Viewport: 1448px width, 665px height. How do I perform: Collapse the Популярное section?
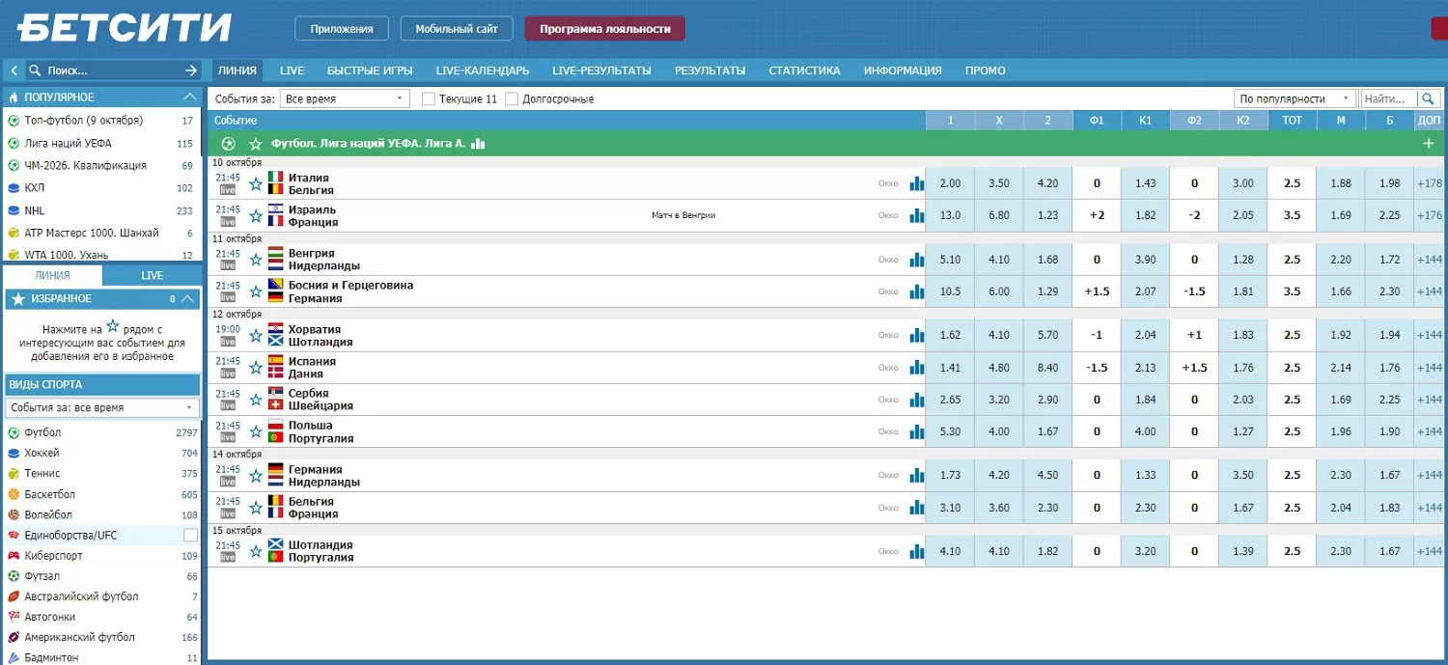[x=190, y=97]
